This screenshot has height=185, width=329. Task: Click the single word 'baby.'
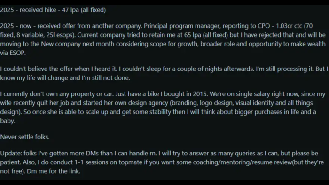[x=8, y=121]
